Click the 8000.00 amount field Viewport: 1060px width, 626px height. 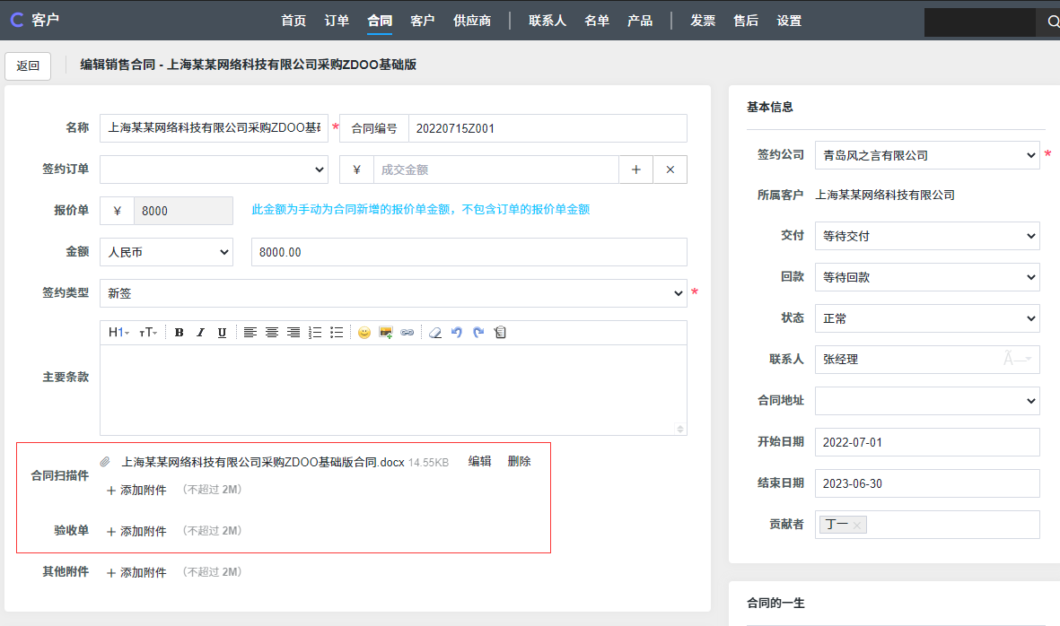click(x=469, y=252)
